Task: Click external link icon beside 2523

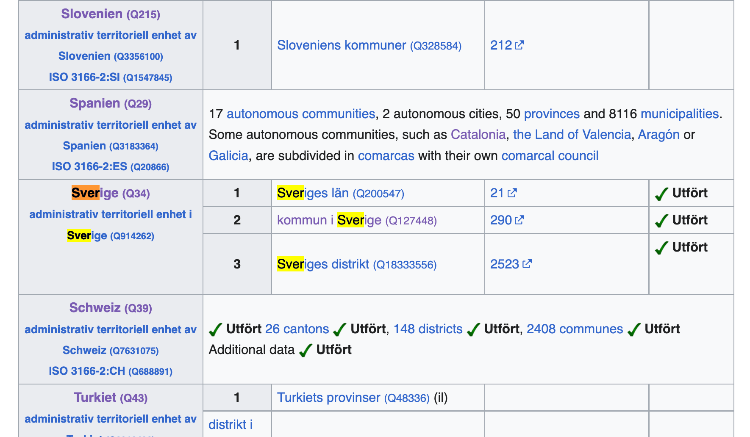Action: coord(527,264)
